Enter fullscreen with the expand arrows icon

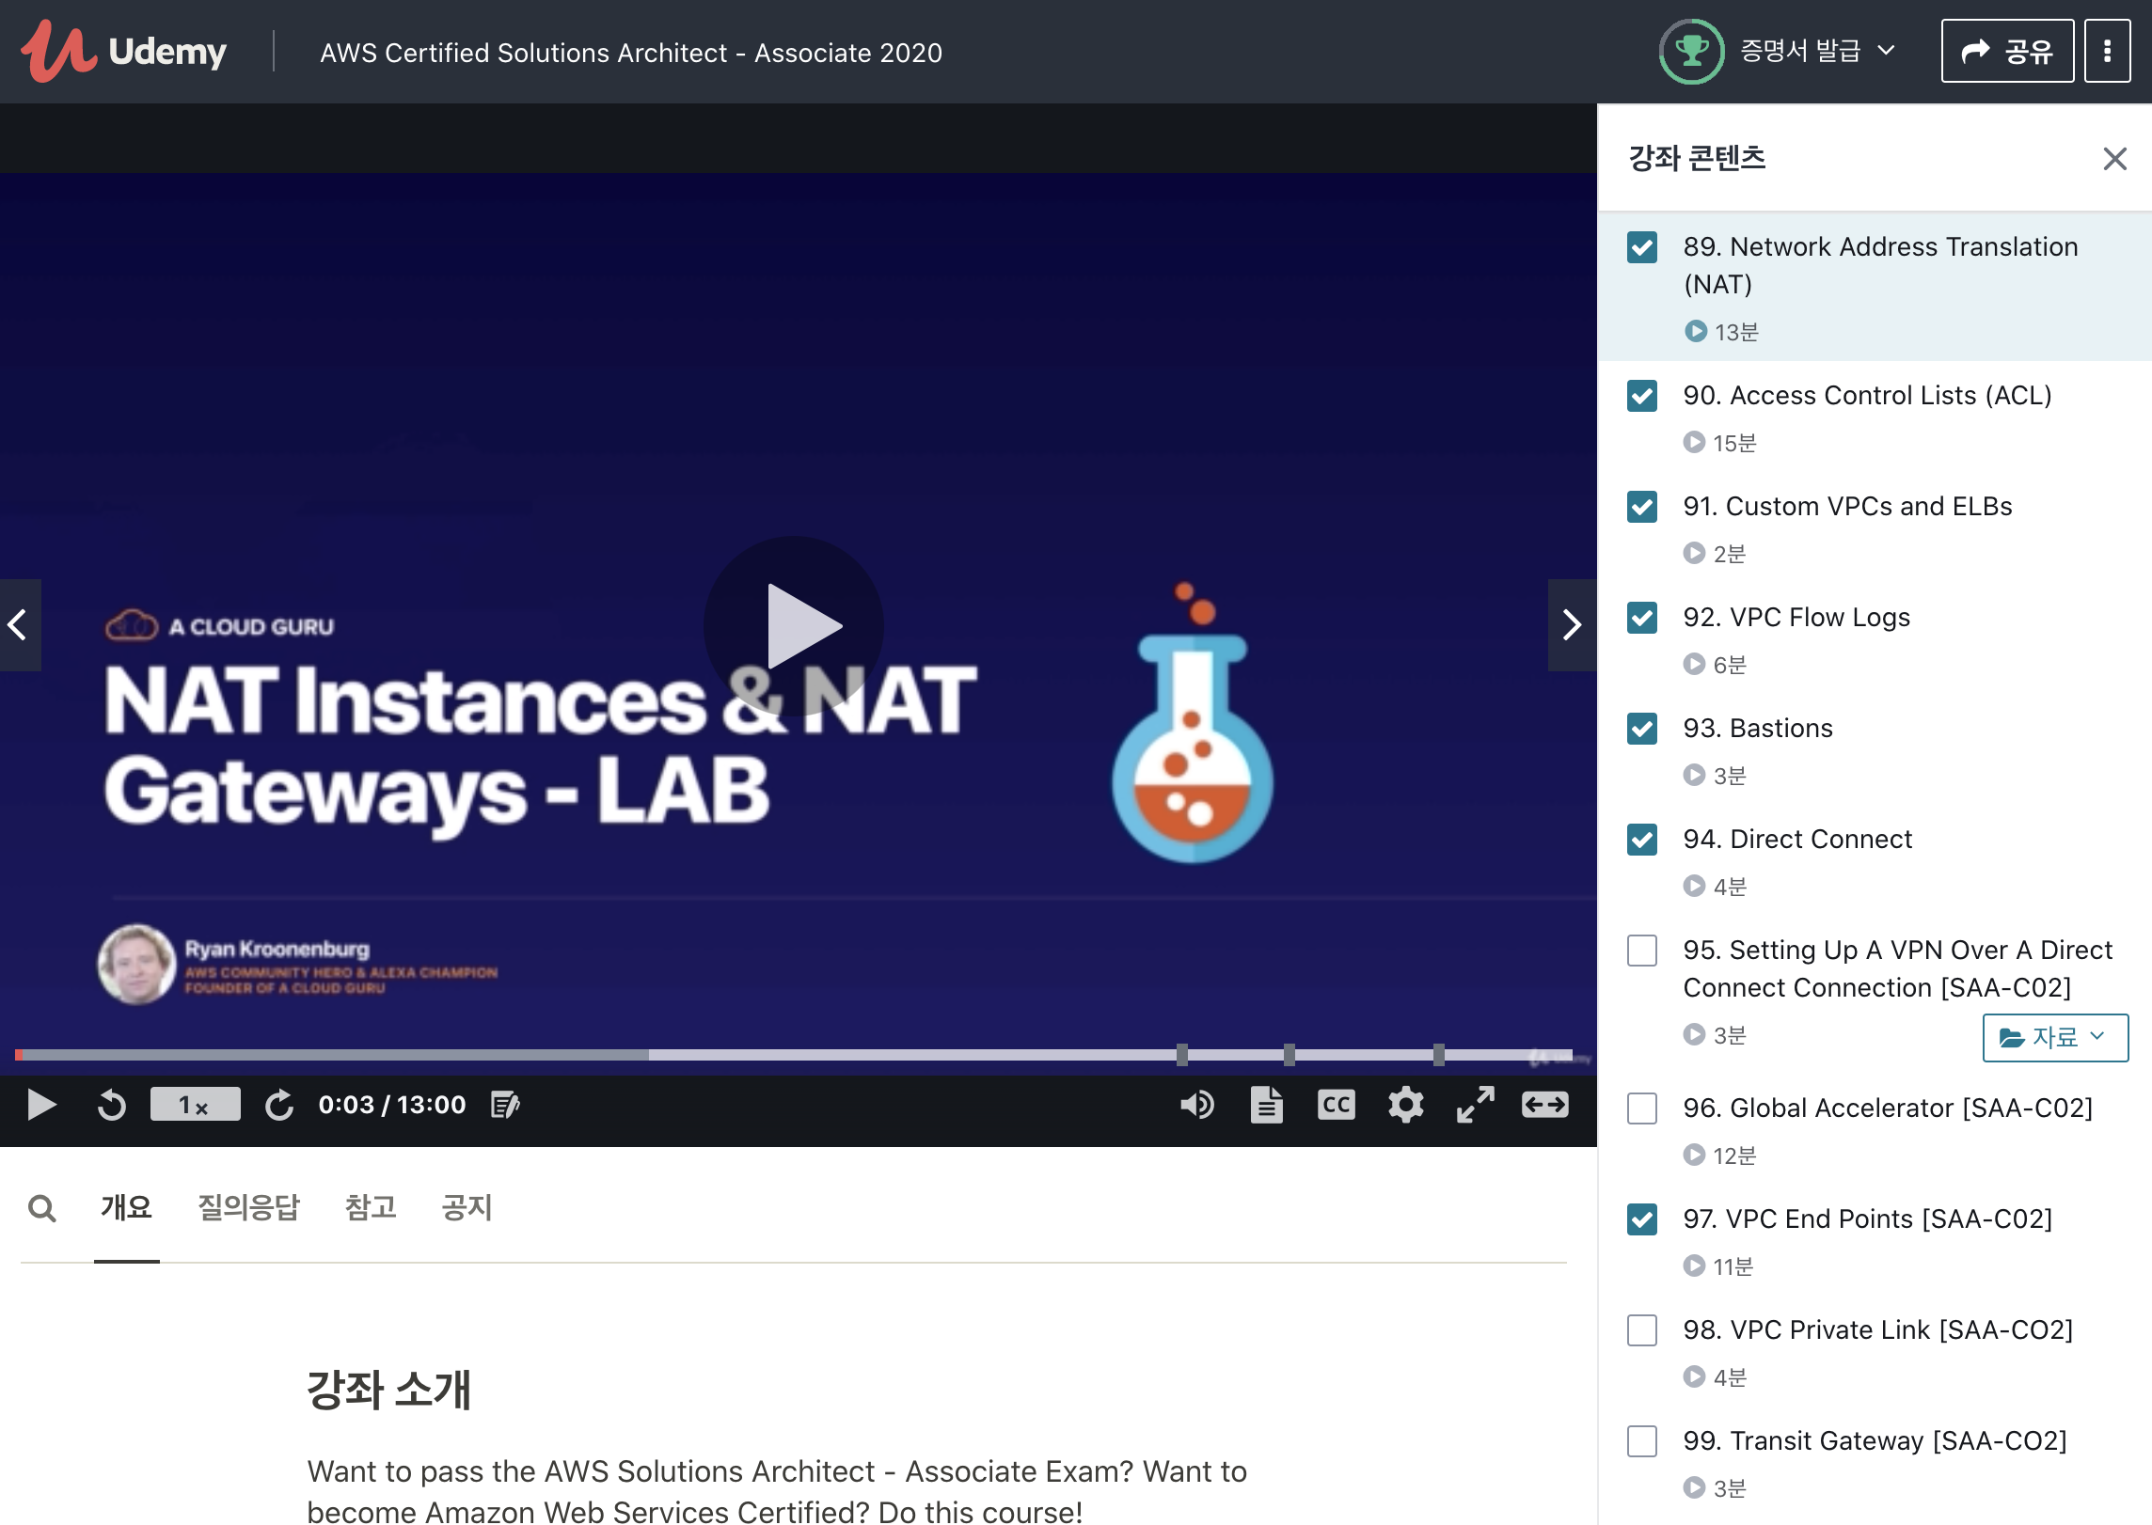[1475, 1105]
